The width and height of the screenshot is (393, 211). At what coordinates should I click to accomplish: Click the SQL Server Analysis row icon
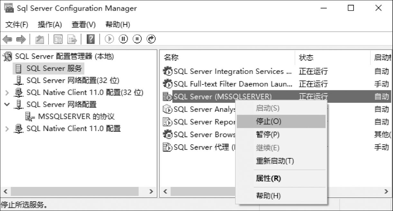[168, 109]
